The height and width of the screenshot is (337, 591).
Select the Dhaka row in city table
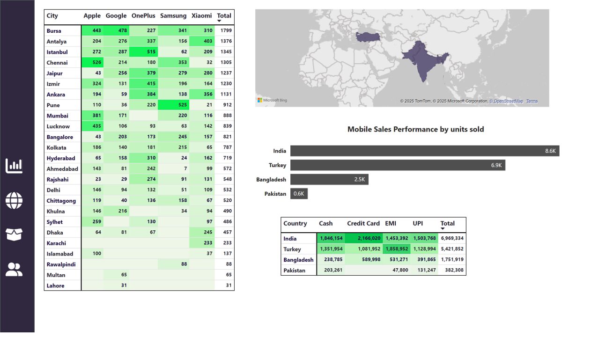[x=139, y=233]
